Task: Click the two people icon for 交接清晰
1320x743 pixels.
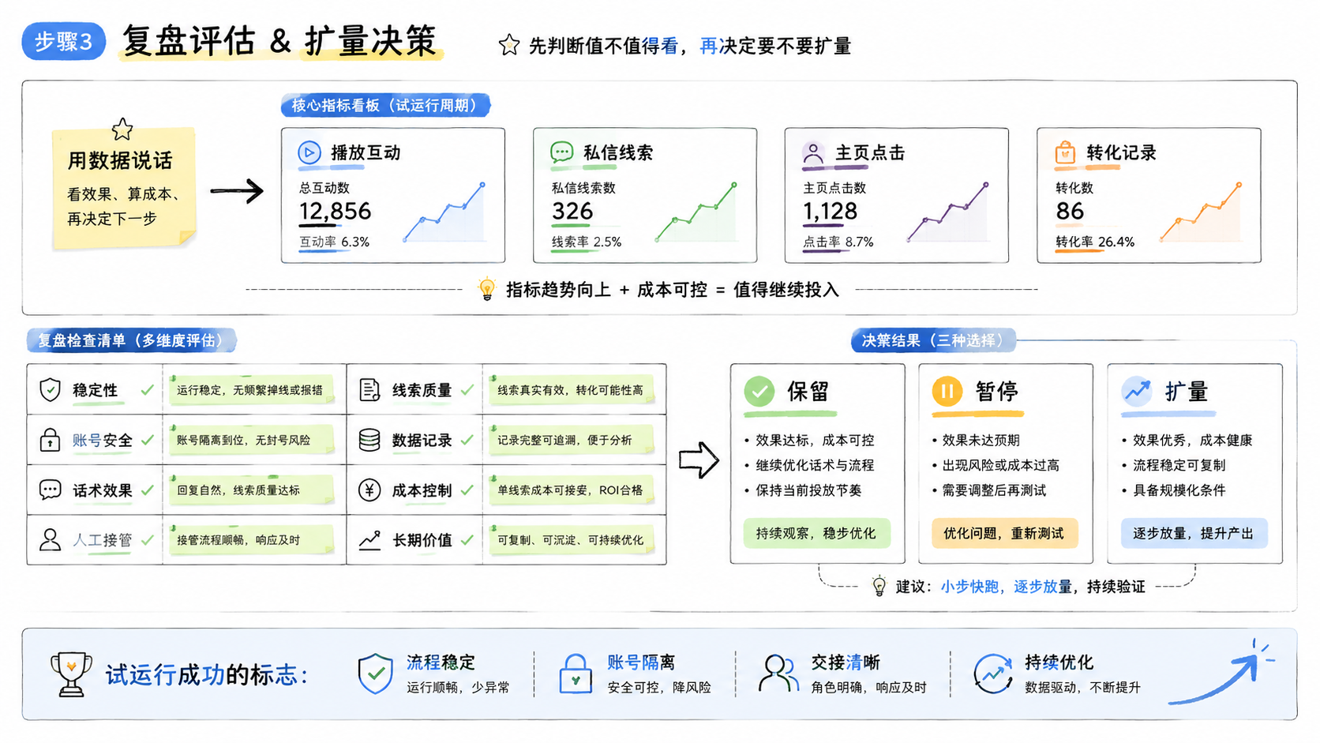Action: point(778,674)
